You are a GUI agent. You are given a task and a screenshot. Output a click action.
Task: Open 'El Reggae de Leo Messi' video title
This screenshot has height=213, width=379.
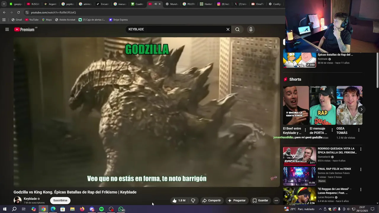pos(335,191)
